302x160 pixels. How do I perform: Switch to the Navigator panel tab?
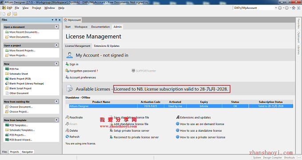point(28,152)
